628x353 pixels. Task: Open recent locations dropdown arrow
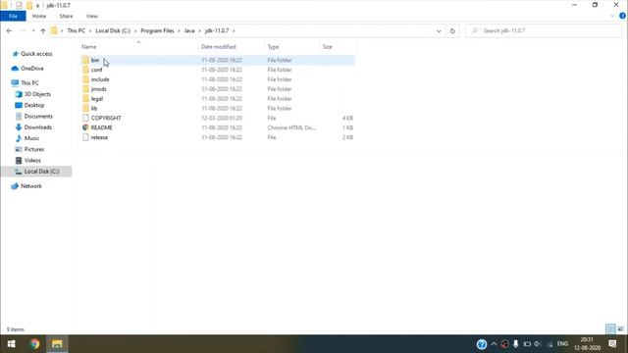pyautogui.click(x=33, y=30)
